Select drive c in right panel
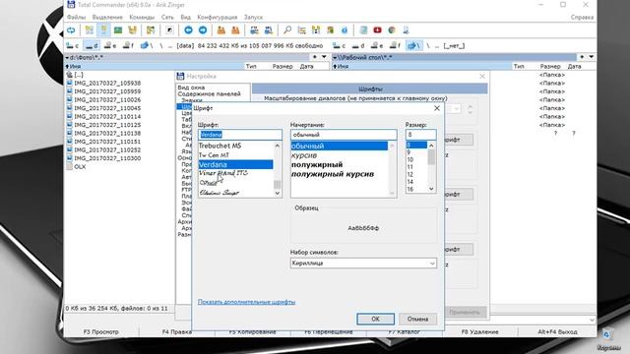Screen dimensions: 630x354 (339, 46)
